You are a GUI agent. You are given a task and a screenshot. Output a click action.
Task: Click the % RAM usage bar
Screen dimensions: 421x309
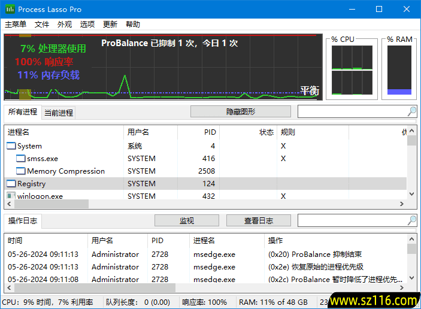coord(399,70)
